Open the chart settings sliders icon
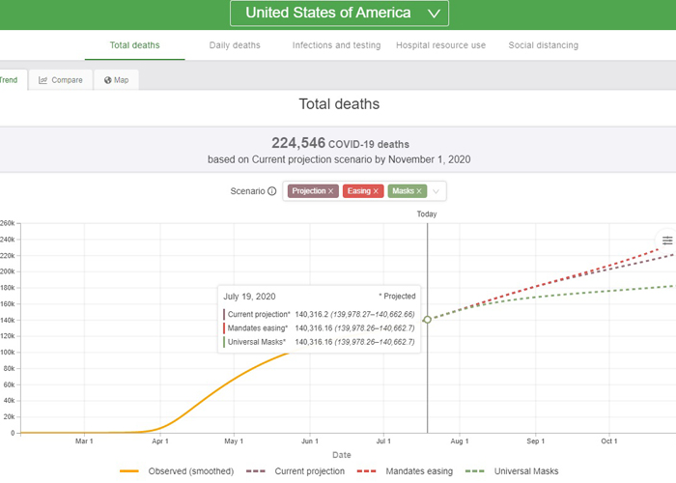 (x=667, y=241)
